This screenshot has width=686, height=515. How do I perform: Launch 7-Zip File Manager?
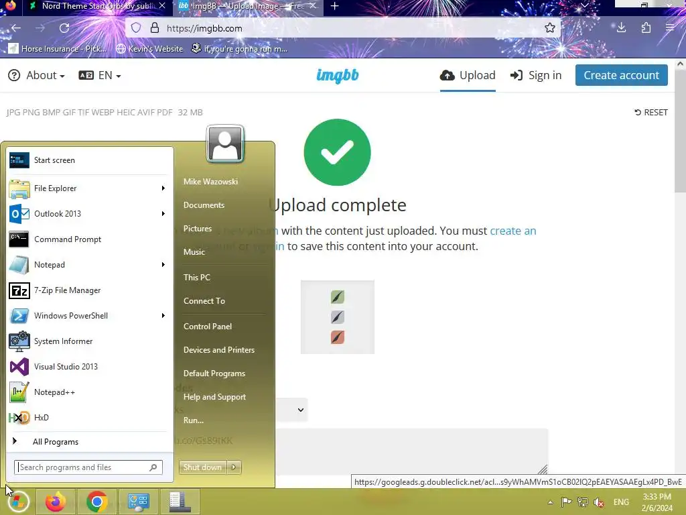(x=90, y=290)
